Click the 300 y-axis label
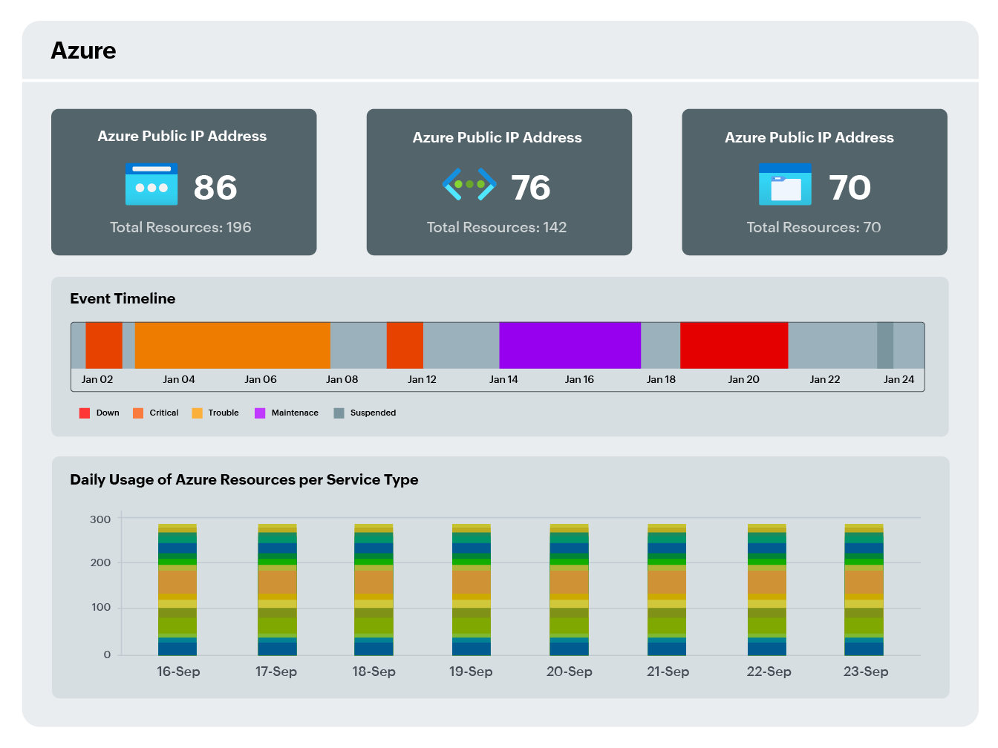The height and width of the screenshot is (748, 998). [x=100, y=519]
